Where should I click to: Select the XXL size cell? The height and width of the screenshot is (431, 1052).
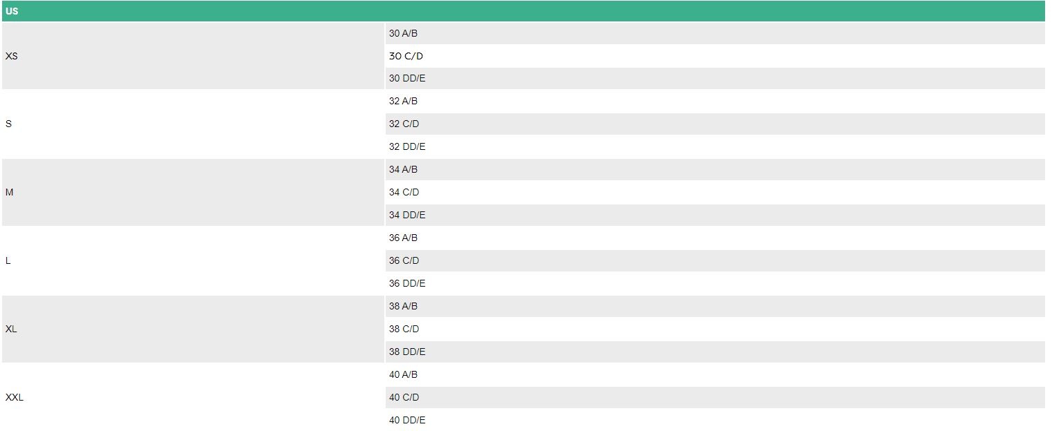(193, 398)
